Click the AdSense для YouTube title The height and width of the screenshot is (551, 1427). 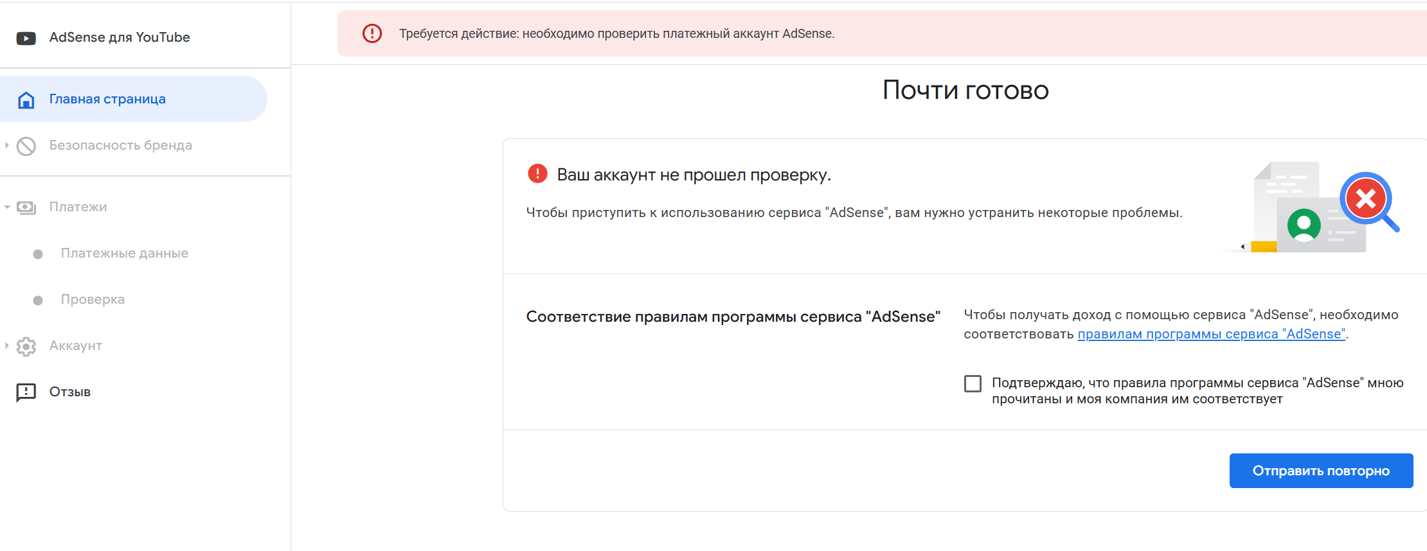point(120,37)
